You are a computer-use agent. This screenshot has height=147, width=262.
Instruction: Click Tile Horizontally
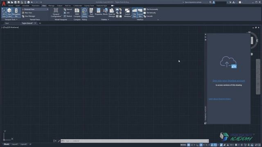pos(151,9)
